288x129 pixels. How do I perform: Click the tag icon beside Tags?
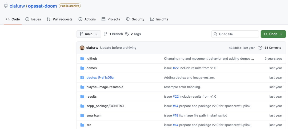coord(127,34)
